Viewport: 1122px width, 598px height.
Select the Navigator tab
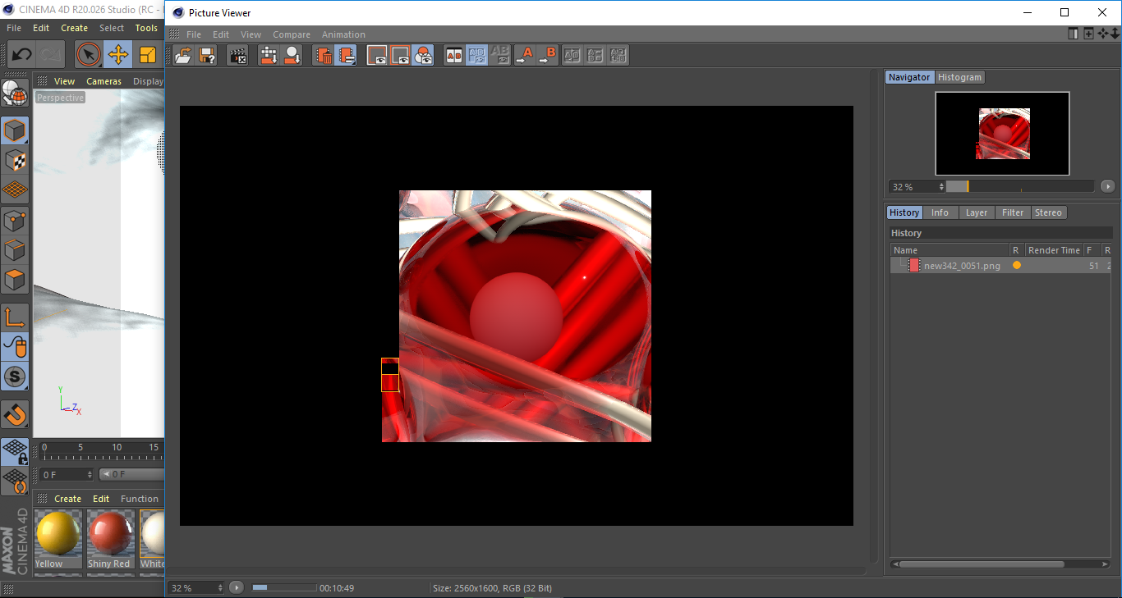(x=909, y=77)
